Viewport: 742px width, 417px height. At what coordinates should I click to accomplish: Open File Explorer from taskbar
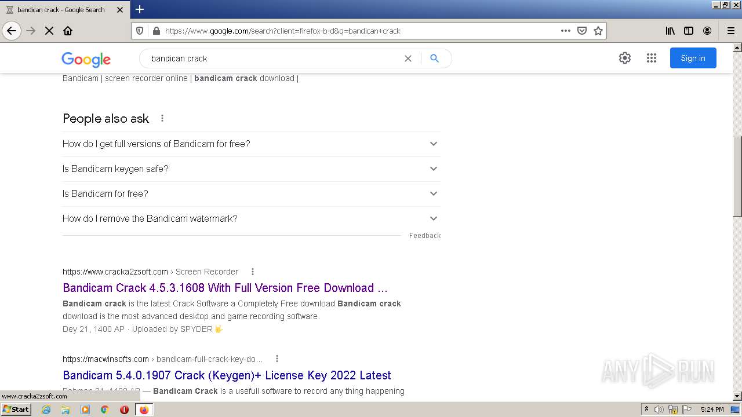click(x=66, y=409)
